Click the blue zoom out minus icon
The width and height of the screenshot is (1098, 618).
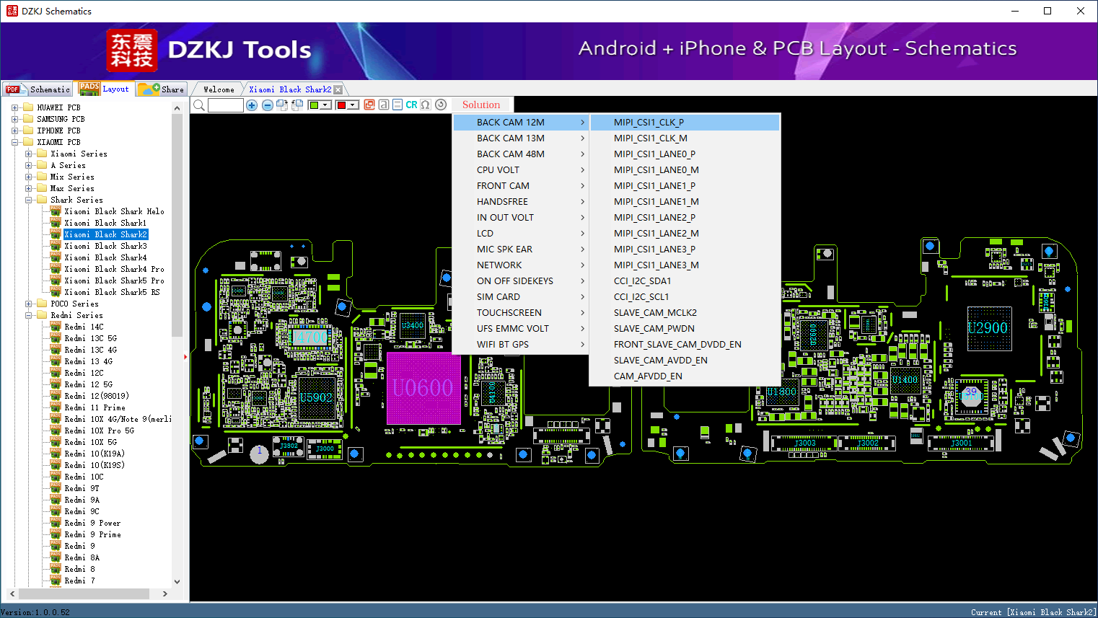click(268, 105)
